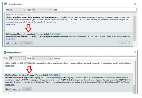This screenshot has width=142, height=98.
Task: Open More info link under EduIntro
Action: 10,24
